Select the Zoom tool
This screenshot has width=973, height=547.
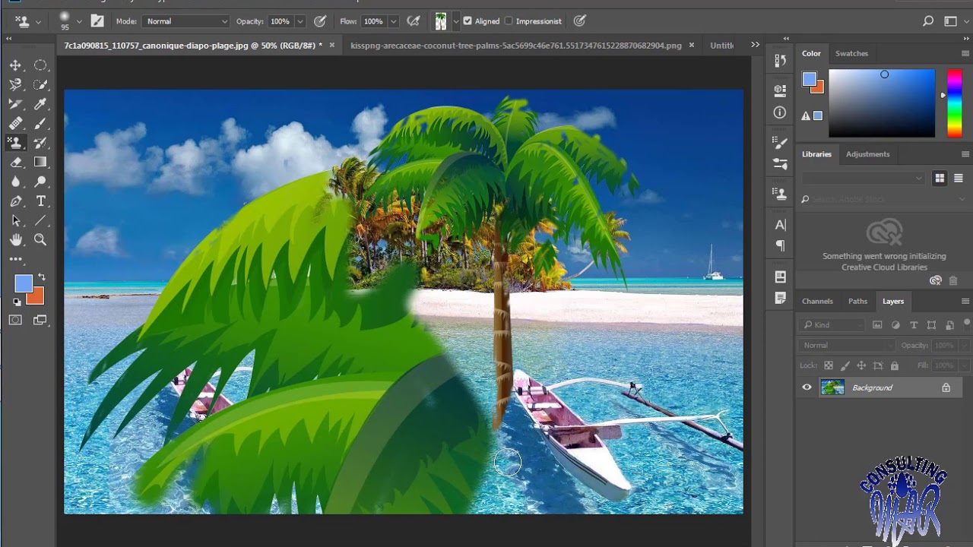(x=40, y=240)
